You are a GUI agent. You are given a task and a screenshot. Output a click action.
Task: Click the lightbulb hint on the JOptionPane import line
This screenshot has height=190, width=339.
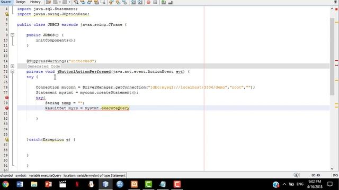[7, 14]
